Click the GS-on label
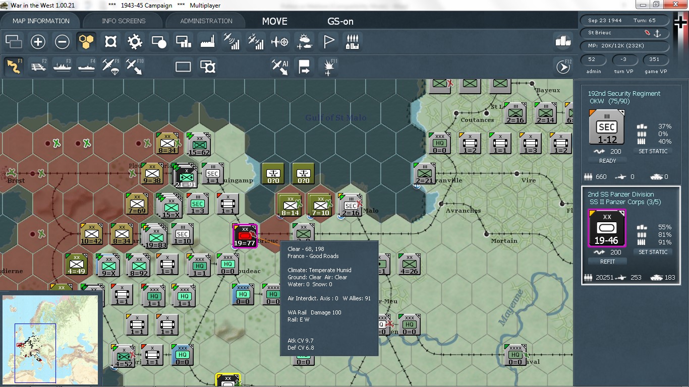 [340, 21]
